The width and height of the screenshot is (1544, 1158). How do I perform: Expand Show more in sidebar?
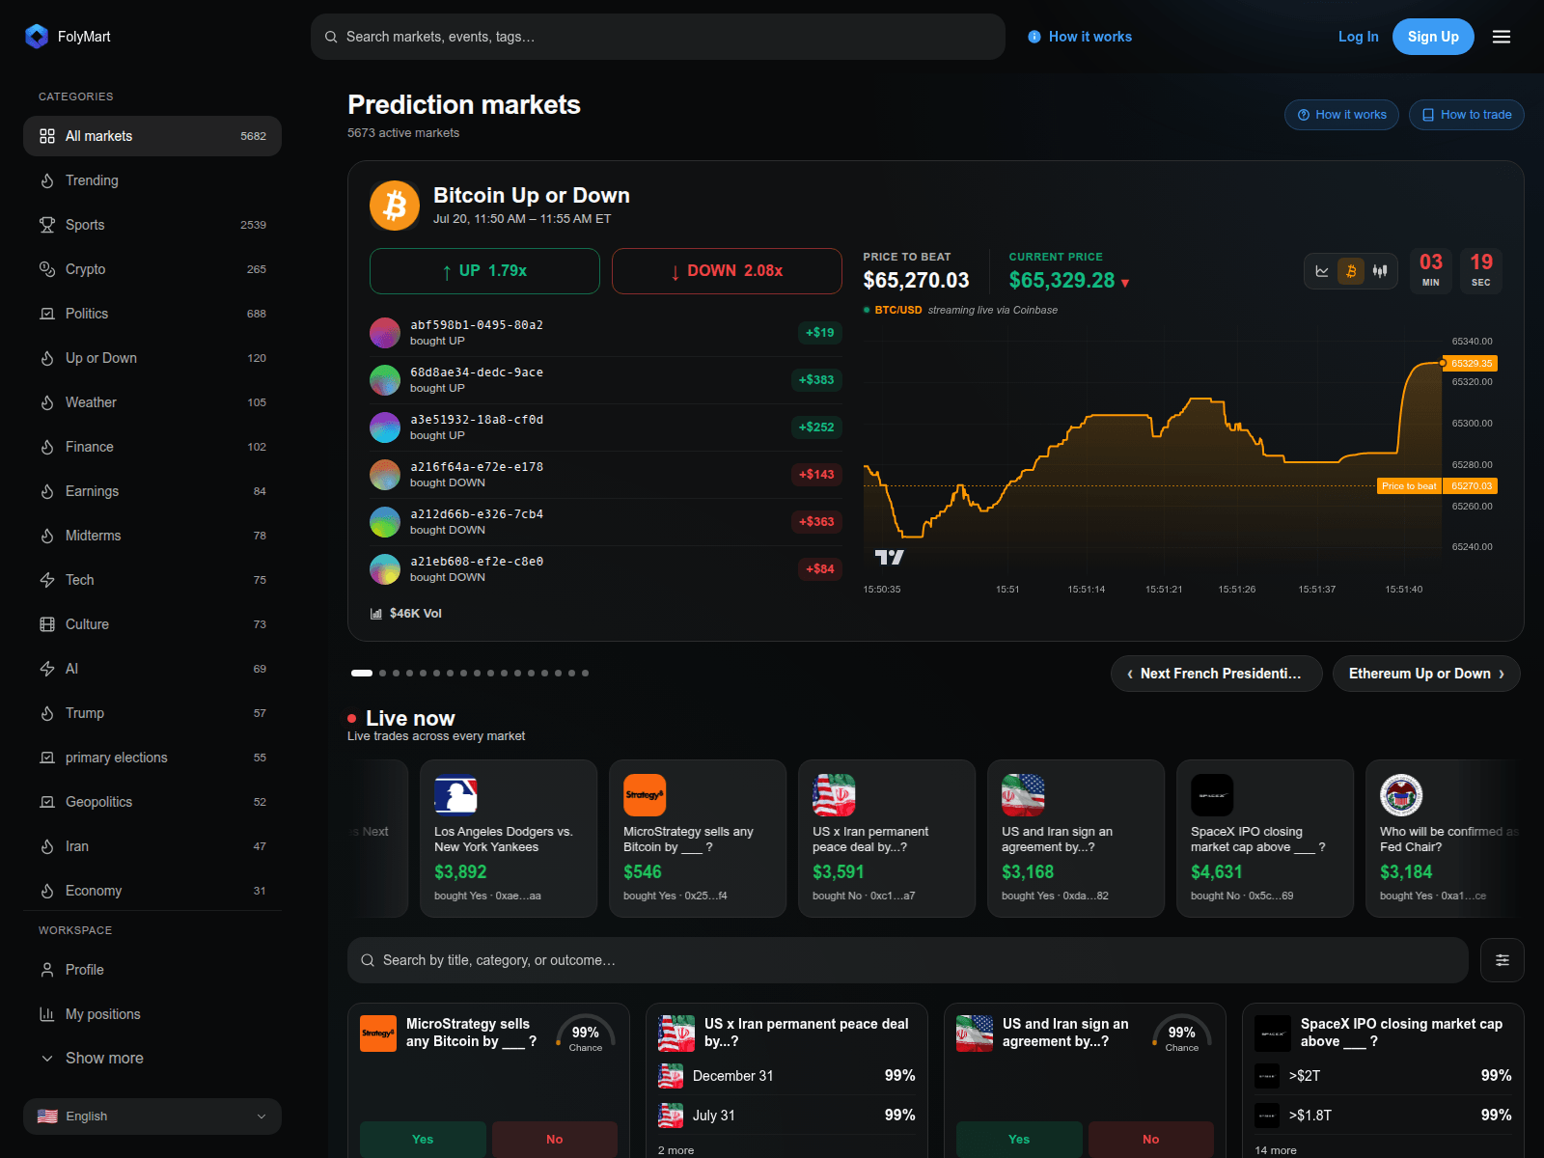[x=152, y=1059]
